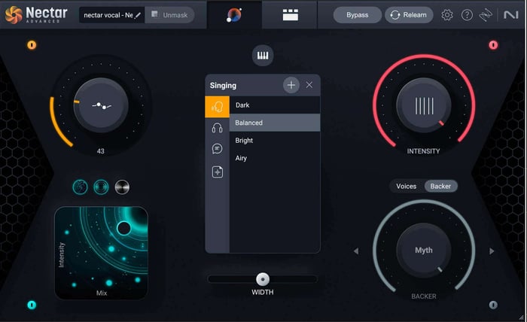This screenshot has width=527, height=322.
Task: Go to previous Backer with left arrow
Action: (x=356, y=251)
